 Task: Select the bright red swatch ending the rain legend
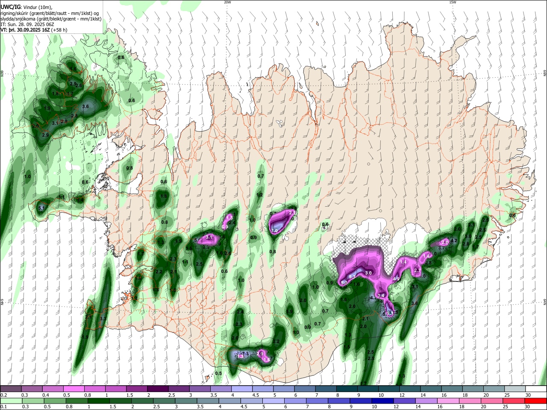[x=536, y=401]
